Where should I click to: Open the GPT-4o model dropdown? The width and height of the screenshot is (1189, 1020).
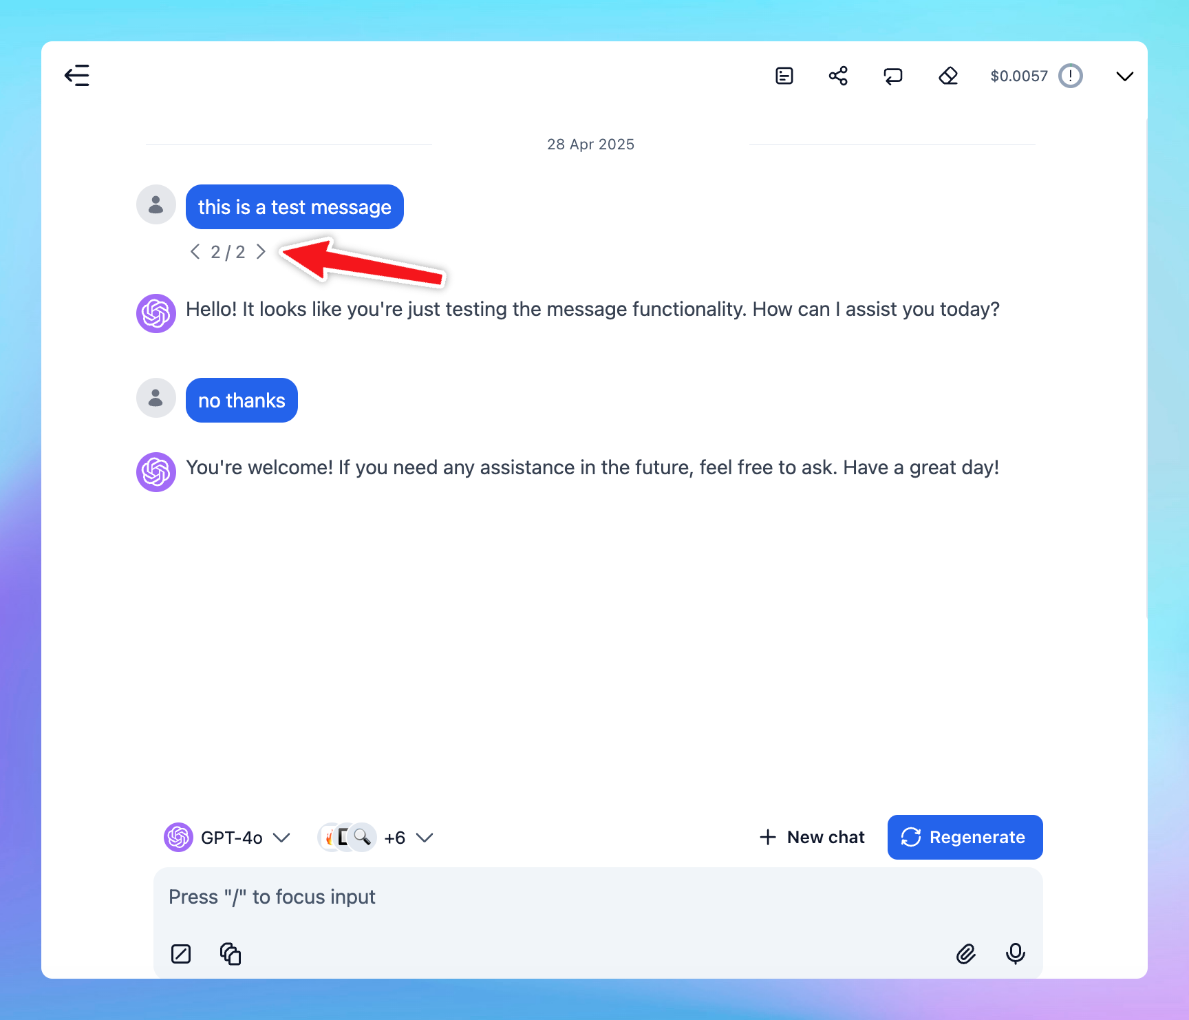tap(228, 838)
